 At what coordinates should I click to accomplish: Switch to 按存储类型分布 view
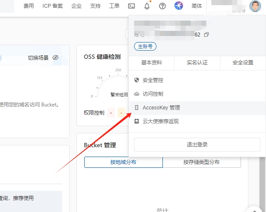[202, 162]
